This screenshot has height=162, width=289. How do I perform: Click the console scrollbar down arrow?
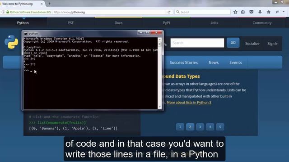click(160, 107)
